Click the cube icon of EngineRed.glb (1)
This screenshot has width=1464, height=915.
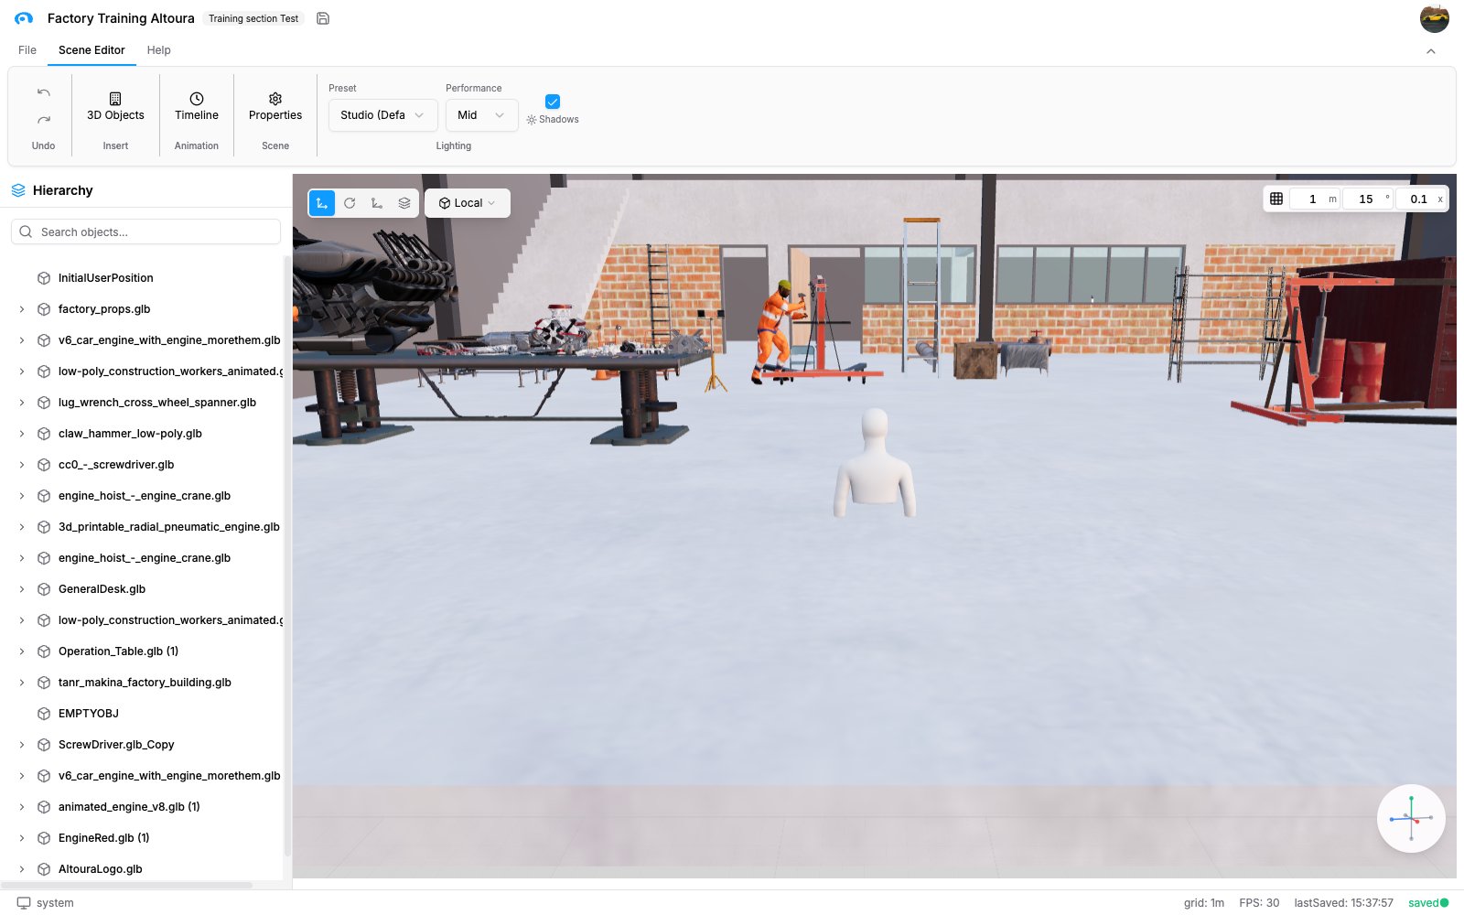click(x=44, y=838)
